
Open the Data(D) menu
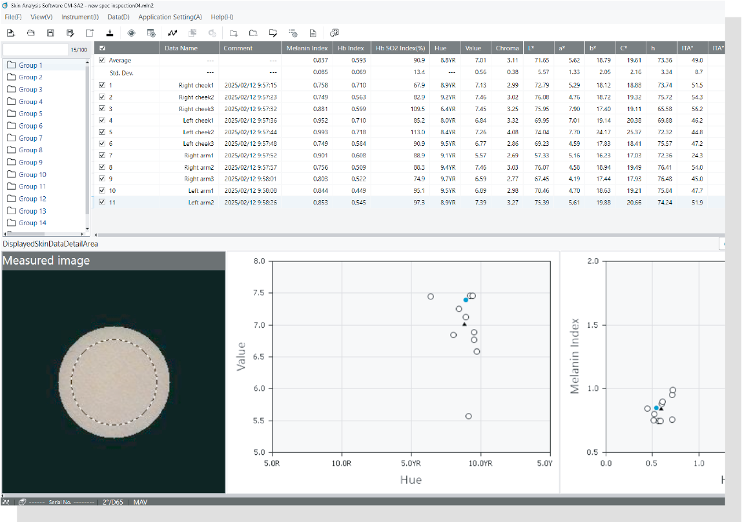coord(118,17)
